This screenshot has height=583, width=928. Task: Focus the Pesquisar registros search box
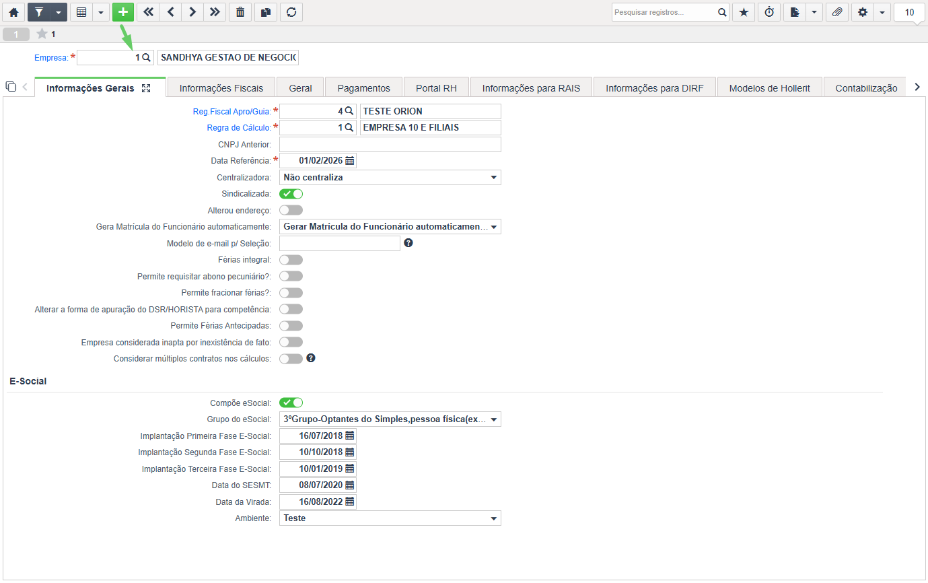point(664,12)
